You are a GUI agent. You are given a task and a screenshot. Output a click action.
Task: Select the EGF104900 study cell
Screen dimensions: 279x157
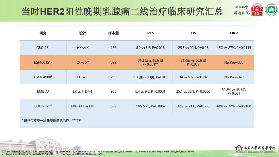pyautogui.click(x=43, y=77)
